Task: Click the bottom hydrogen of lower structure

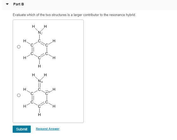Action: point(39,115)
